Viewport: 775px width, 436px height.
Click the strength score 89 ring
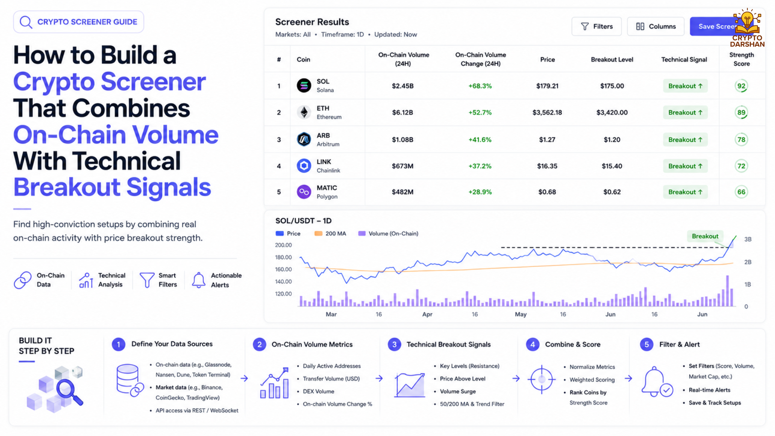pos(741,113)
